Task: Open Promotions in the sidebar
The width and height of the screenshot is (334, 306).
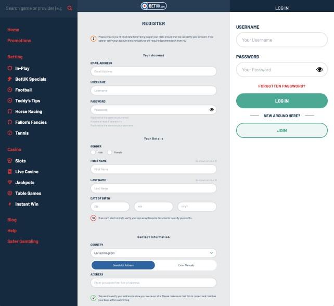Action: (x=19, y=41)
